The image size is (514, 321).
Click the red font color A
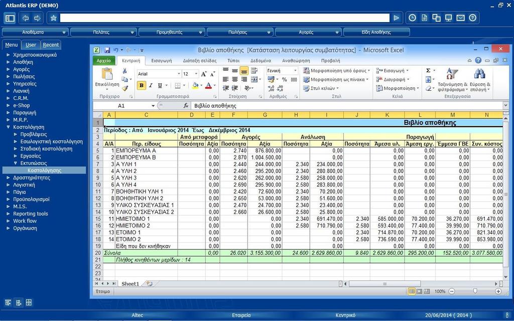point(208,85)
